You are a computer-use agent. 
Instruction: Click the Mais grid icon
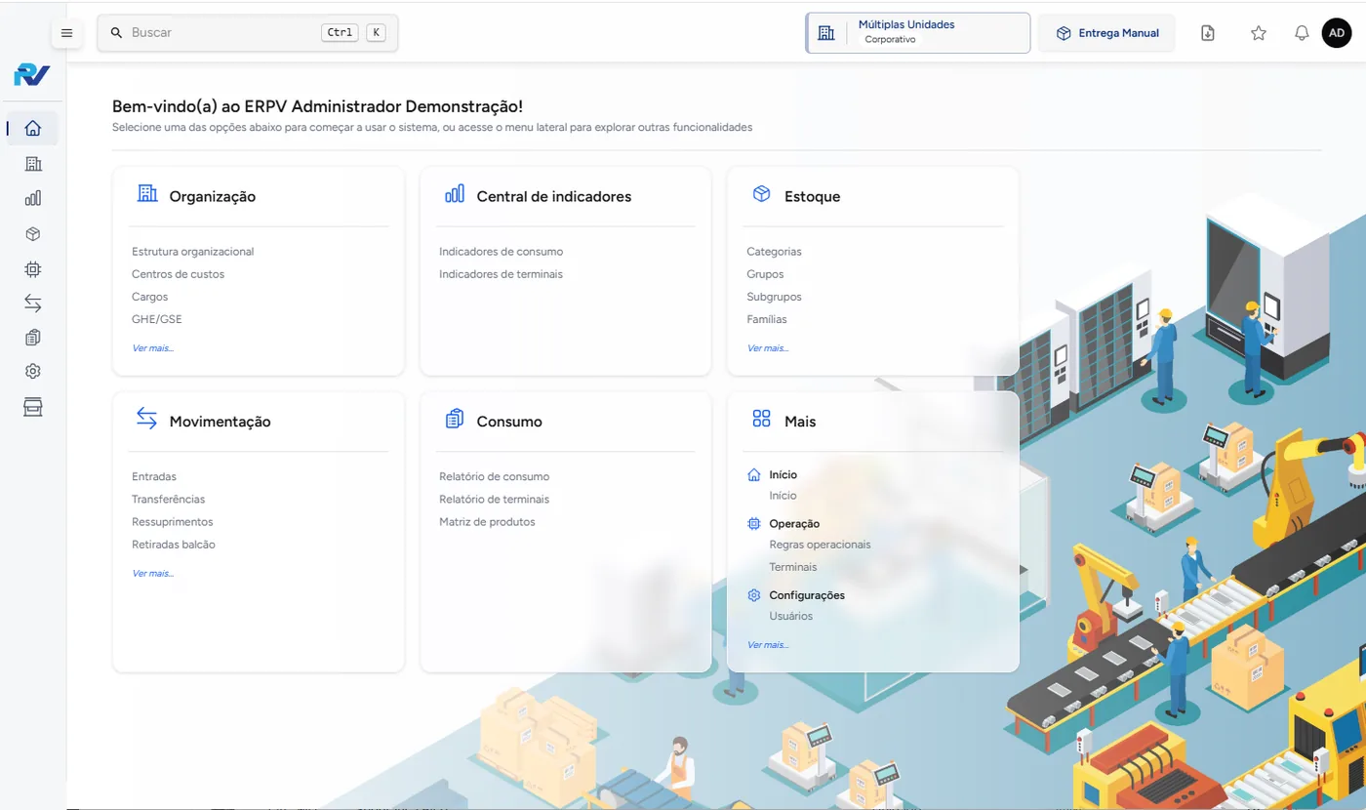762,420
